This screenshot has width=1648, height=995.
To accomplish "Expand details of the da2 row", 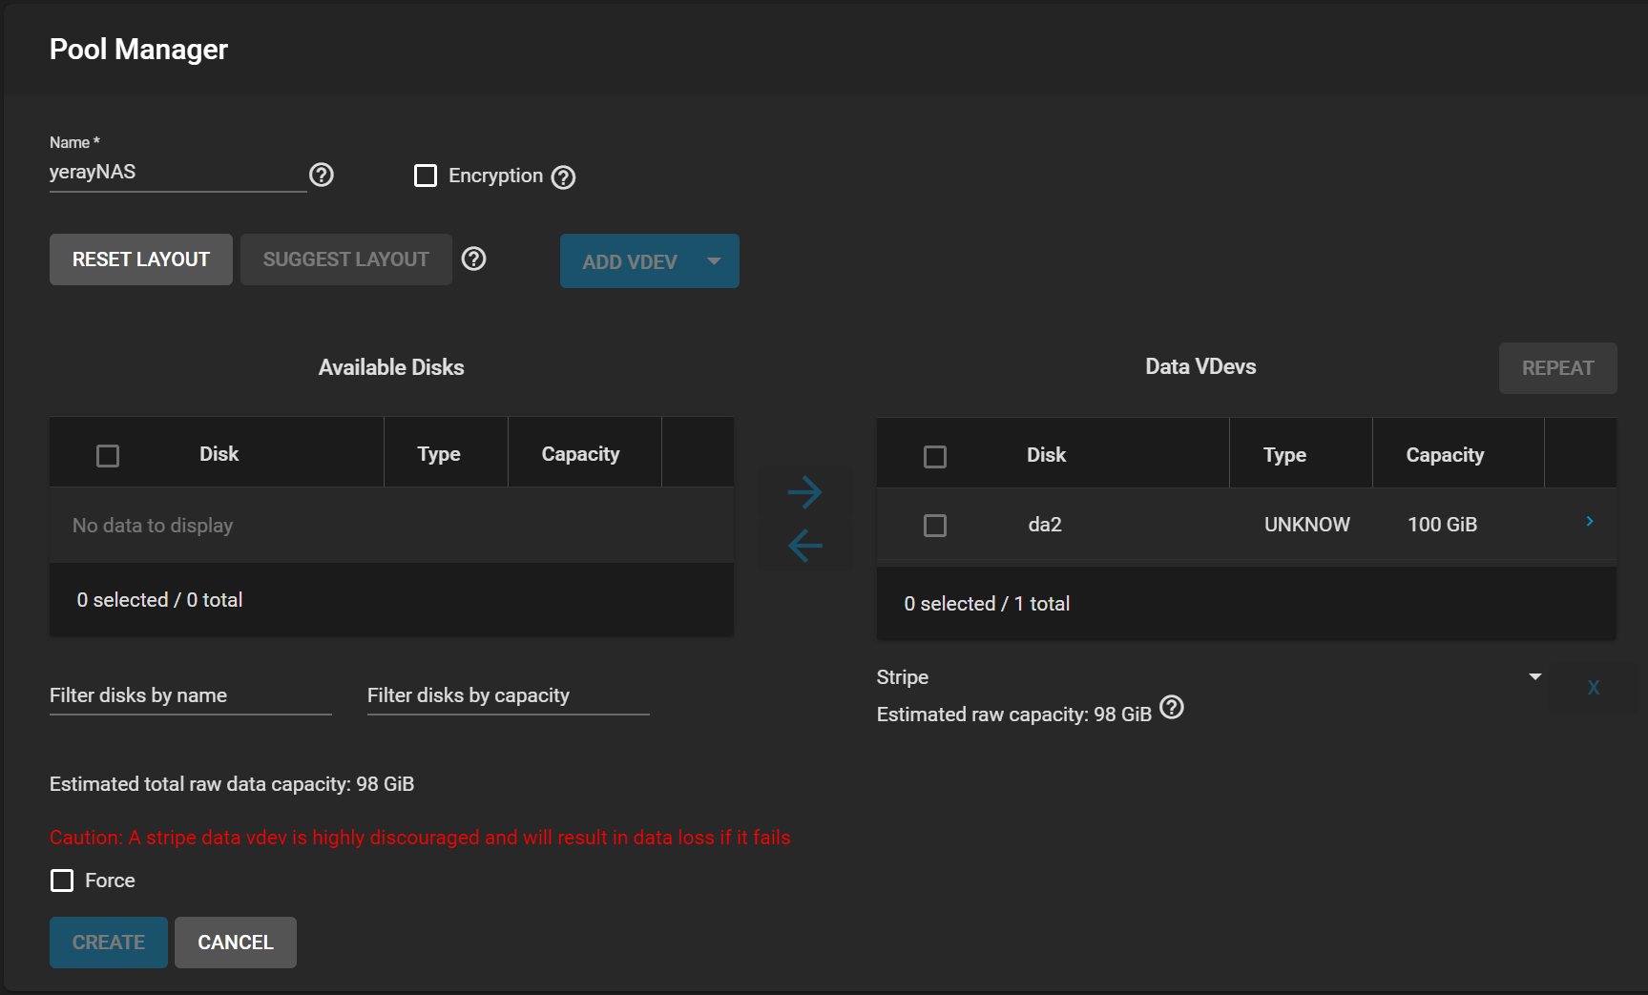I will (x=1590, y=521).
